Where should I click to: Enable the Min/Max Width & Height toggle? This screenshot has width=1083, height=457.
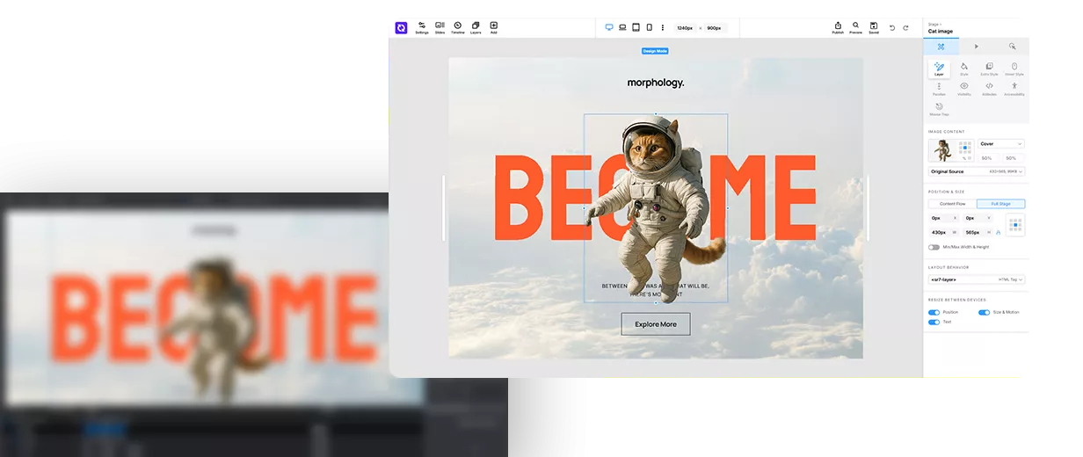(934, 247)
